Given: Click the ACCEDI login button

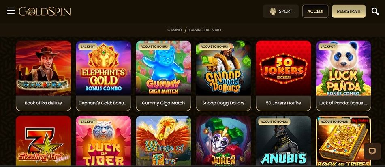Looking at the screenshot, I should point(315,11).
